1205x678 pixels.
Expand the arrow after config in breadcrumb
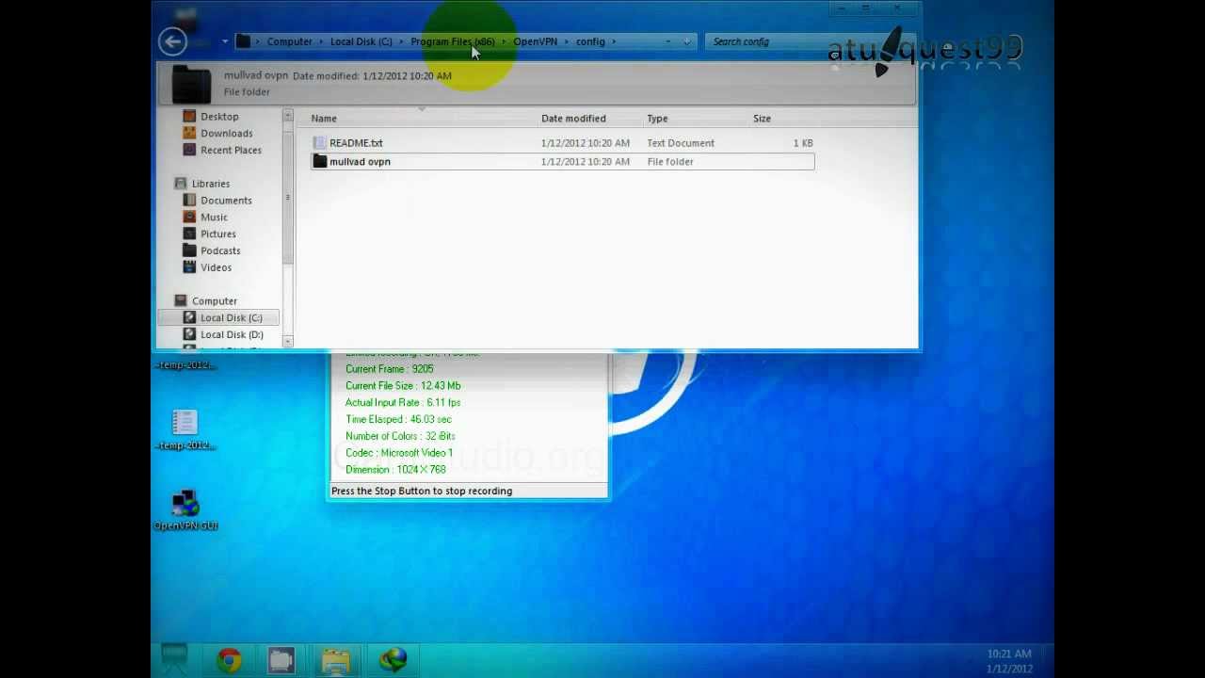614,41
